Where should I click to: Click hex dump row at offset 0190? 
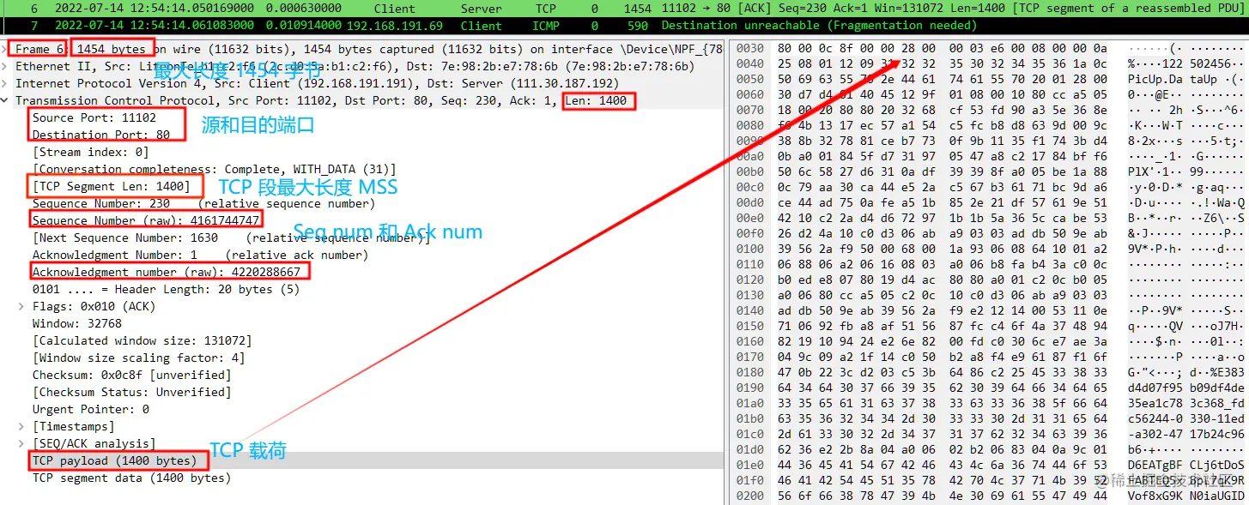[989, 388]
